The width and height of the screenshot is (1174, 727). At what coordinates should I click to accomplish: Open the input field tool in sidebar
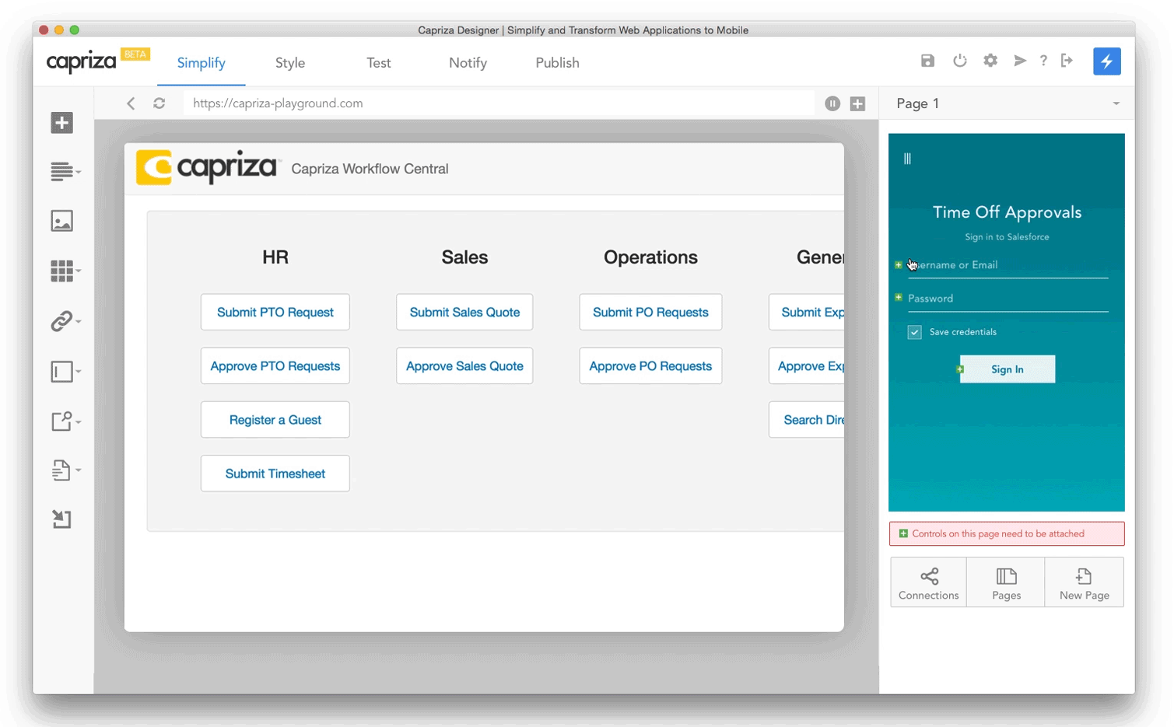click(x=64, y=372)
